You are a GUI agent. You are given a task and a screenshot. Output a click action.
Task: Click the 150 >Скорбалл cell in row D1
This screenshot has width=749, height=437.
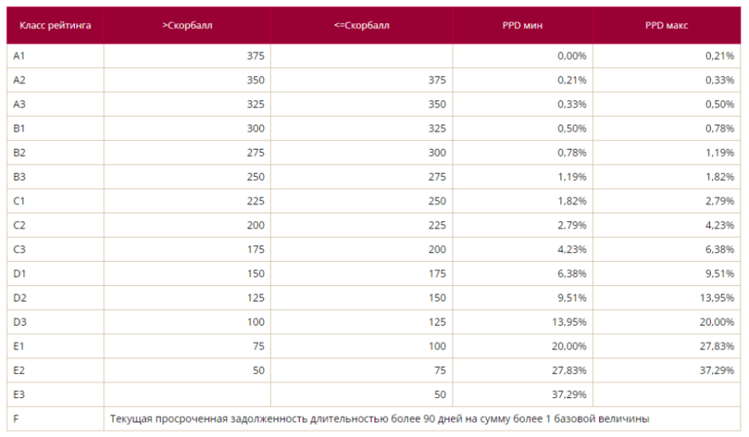[x=255, y=274]
